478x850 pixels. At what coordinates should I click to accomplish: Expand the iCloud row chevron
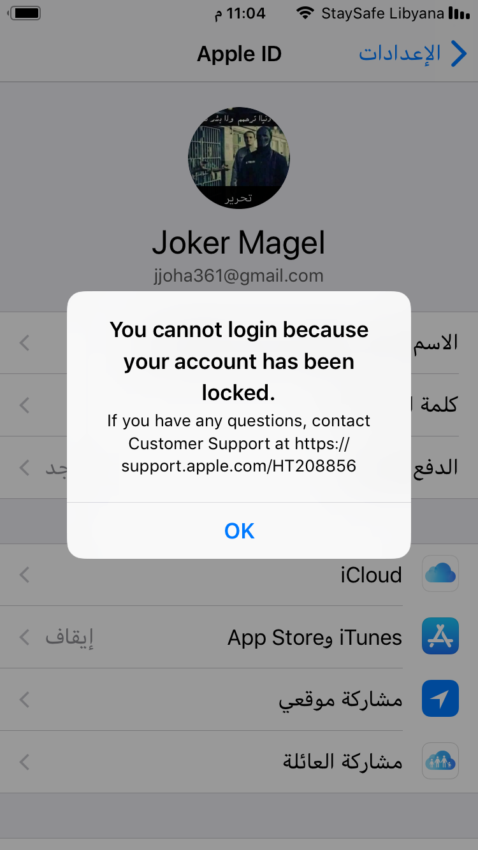[24, 575]
